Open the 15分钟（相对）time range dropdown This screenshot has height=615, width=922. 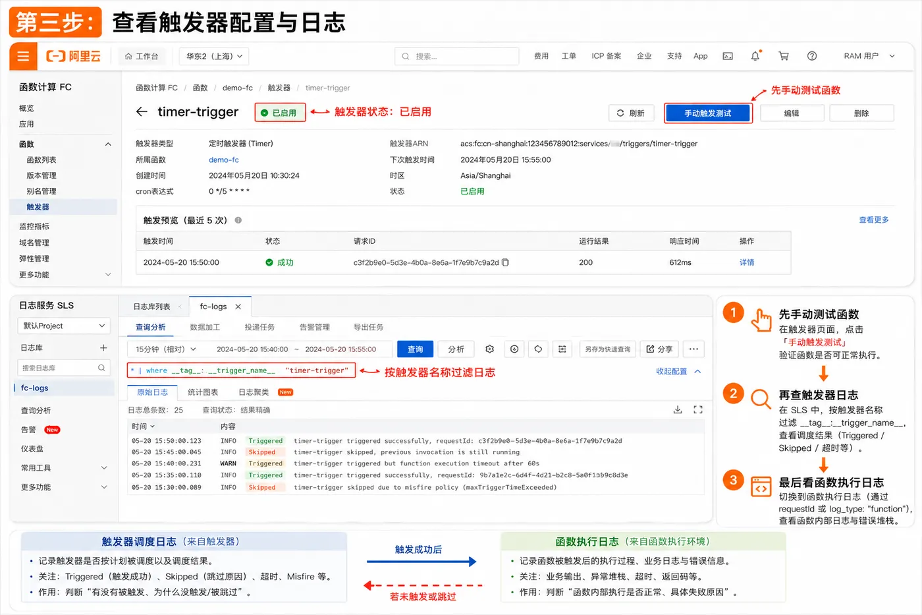click(x=166, y=349)
